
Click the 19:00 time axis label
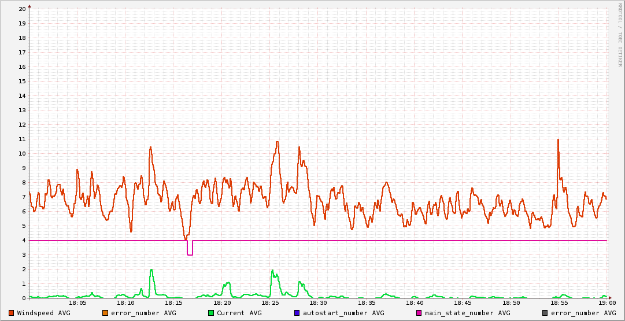(606, 302)
